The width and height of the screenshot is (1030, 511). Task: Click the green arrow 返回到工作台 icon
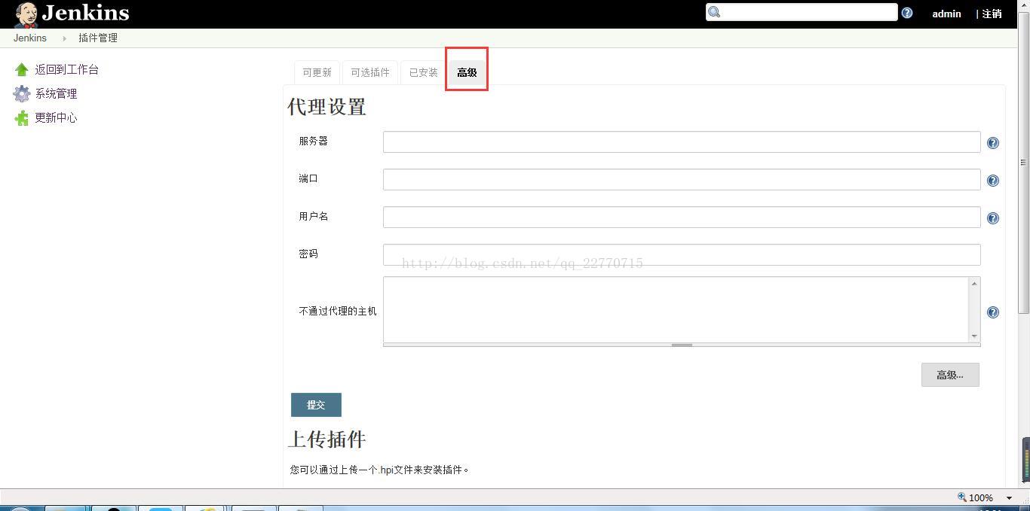pyautogui.click(x=21, y=69)
